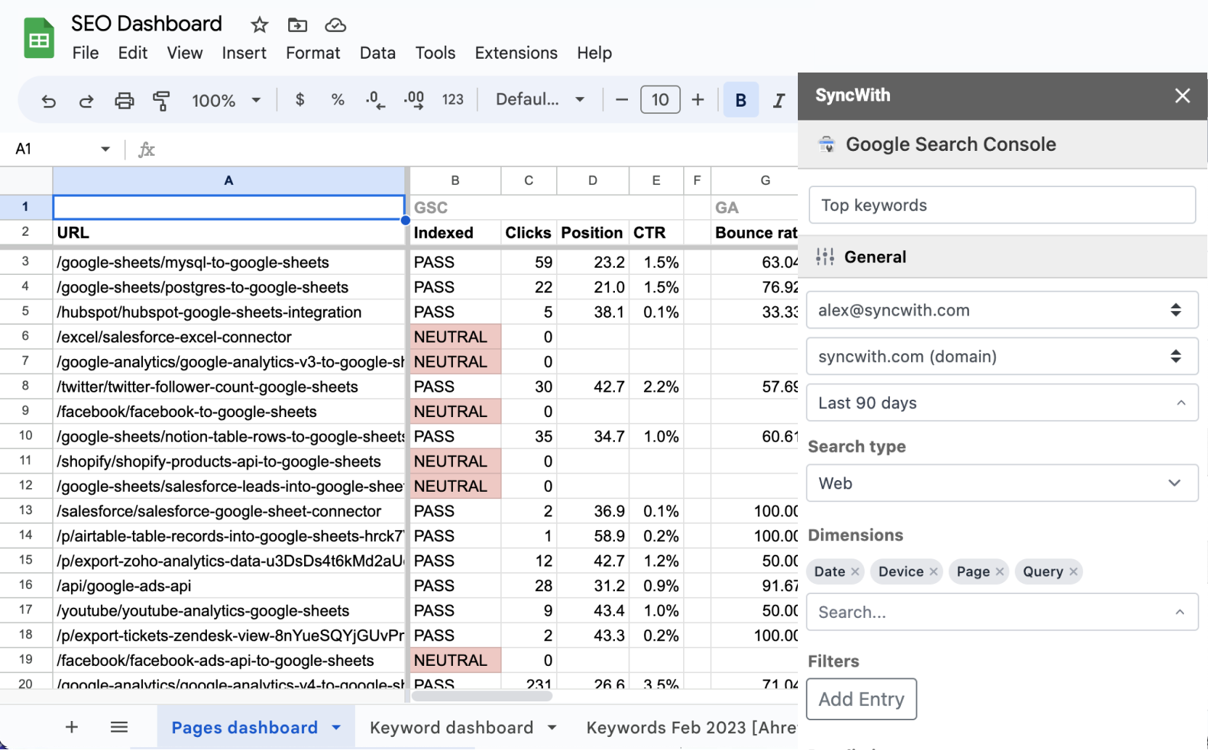Screen dimensions: 1208x750
Task: Switch to the Keyword dashboard tab
Action: 450,727
